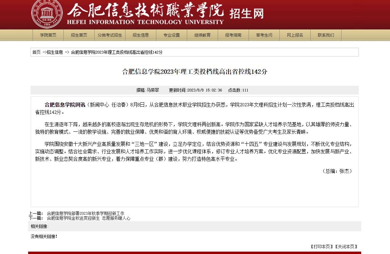Click hit counter 点击数:111
Image resolution: width=390 pixels, height=254 pixels.
238,90
